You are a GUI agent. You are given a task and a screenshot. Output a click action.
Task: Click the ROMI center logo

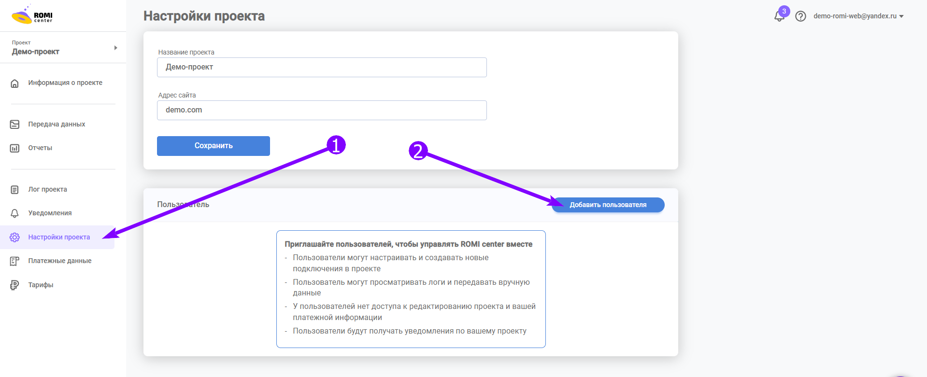pos(32,15)
